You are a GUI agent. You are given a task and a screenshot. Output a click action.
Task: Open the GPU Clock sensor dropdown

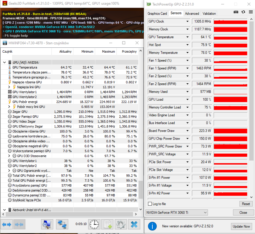pos(187,21)
